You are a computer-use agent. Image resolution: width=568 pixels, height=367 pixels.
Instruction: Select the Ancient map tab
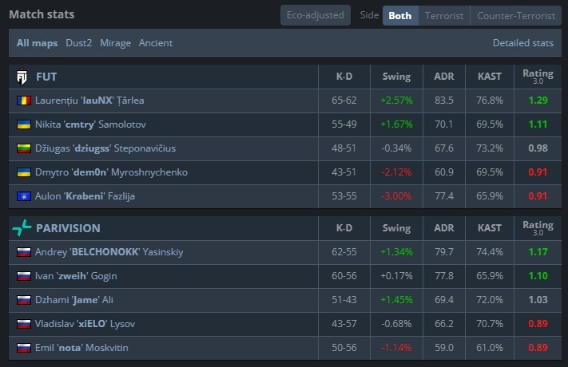(155, 42)
